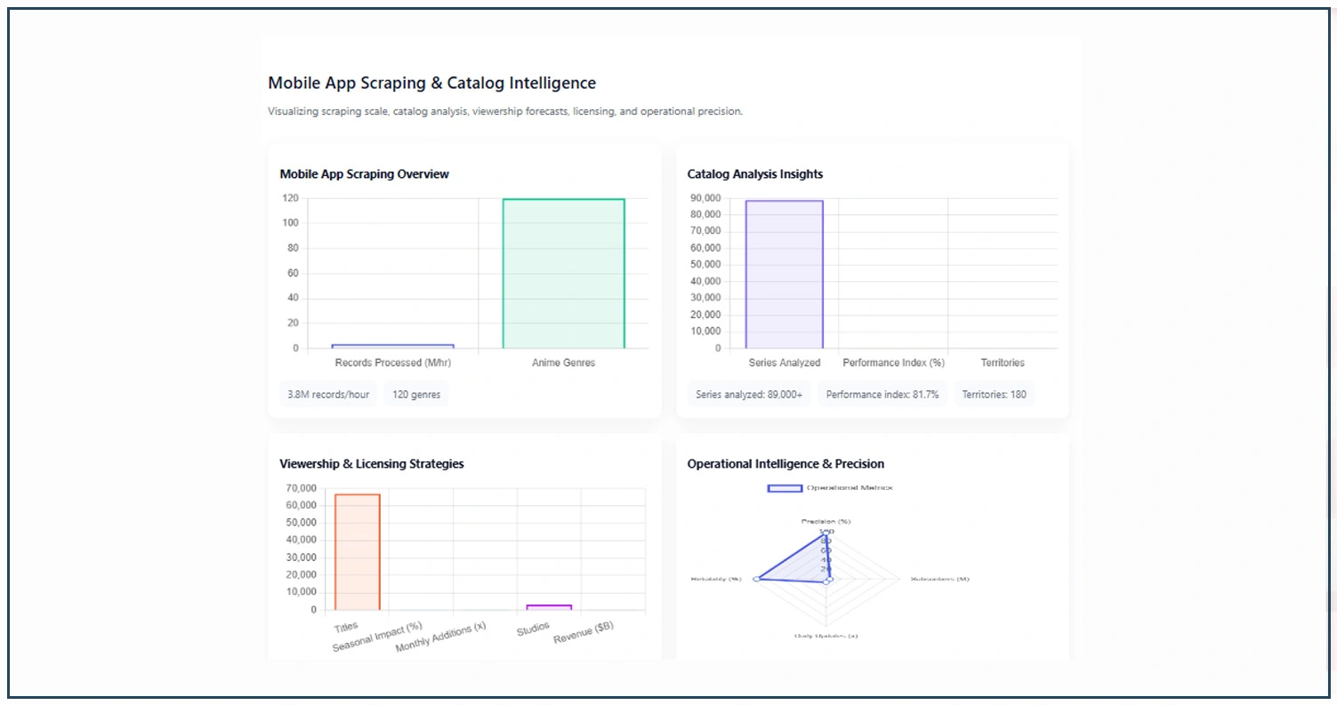This screenshot has height=705, width=1337.
Task: Click the Performance index: 81.7% chip
Action: pyautogui.click(x=882, y=394)
